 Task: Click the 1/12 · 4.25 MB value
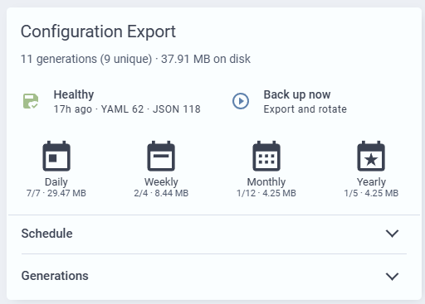pyautogui.click(x=266, y=193)
